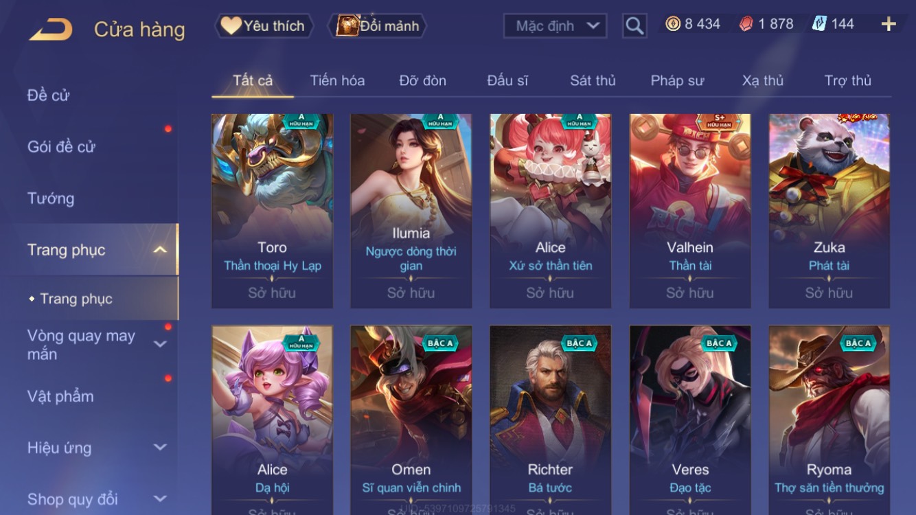Click the gold coin currency icon
916x515 pixels.
coord(673,24)
